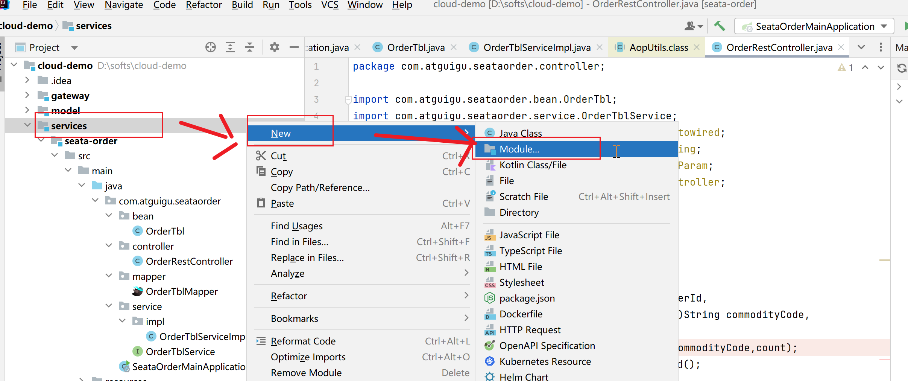908x381 pixels.
Task: Choose TypeScript File from New submenu
Action: pyautogui.click(x=577, y=251)
